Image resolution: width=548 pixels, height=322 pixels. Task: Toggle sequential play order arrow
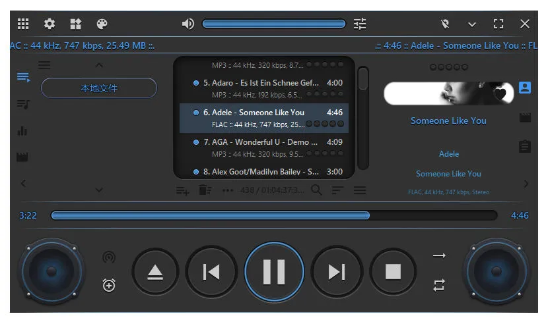tap(439, 255)
